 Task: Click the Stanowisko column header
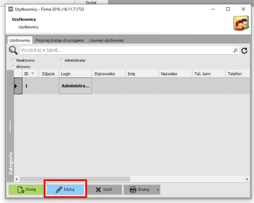pyautogui.click(x=109, y=74)
